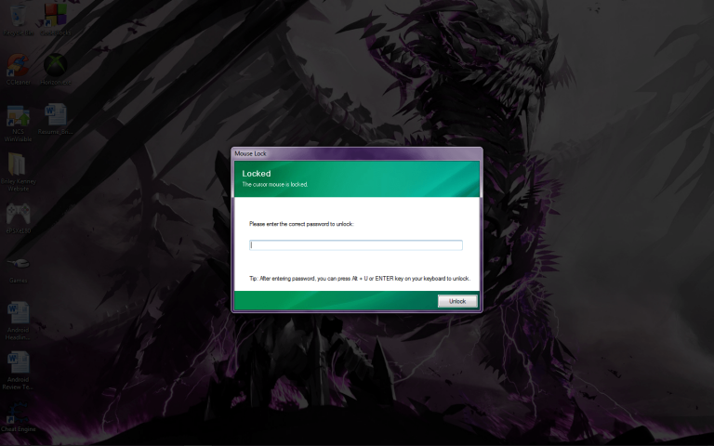Launch the ePSXe180 gamepad icon

tap(19, 218)
